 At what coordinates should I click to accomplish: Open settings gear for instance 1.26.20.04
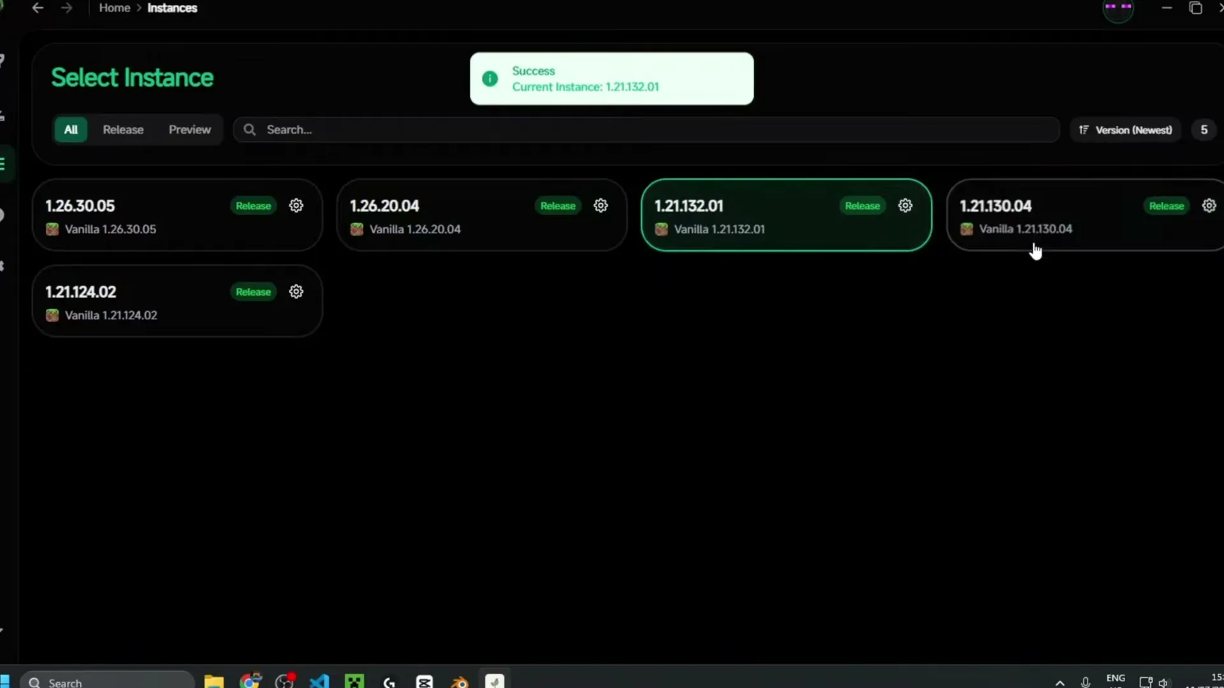[x=601, y=206]
